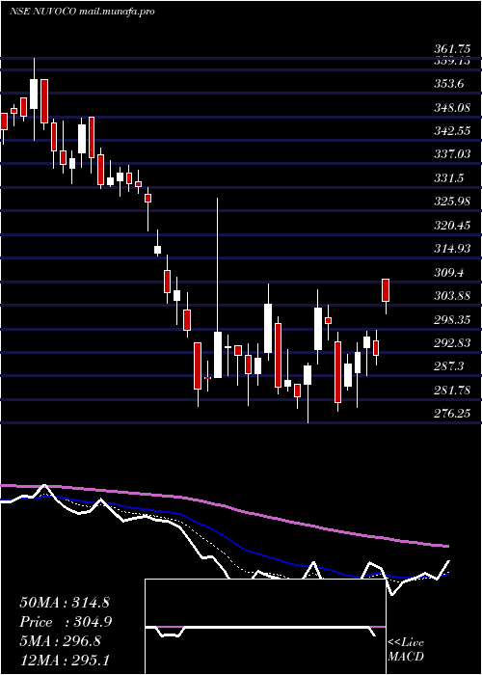
Task: Click the 281.78 price axis label
Action: click(x=451, y=391)
